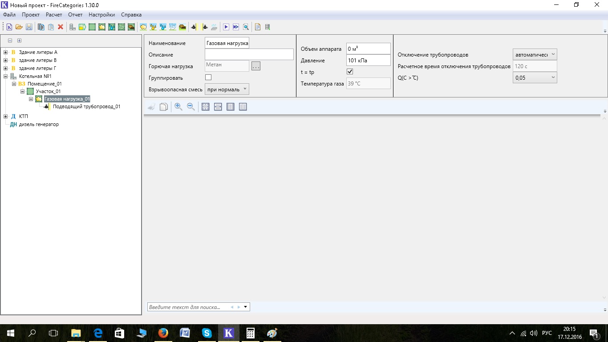The width and height of the screenshot is (608, 342).
Task: Expand the КТП tree node
Action: click(5, 116)
